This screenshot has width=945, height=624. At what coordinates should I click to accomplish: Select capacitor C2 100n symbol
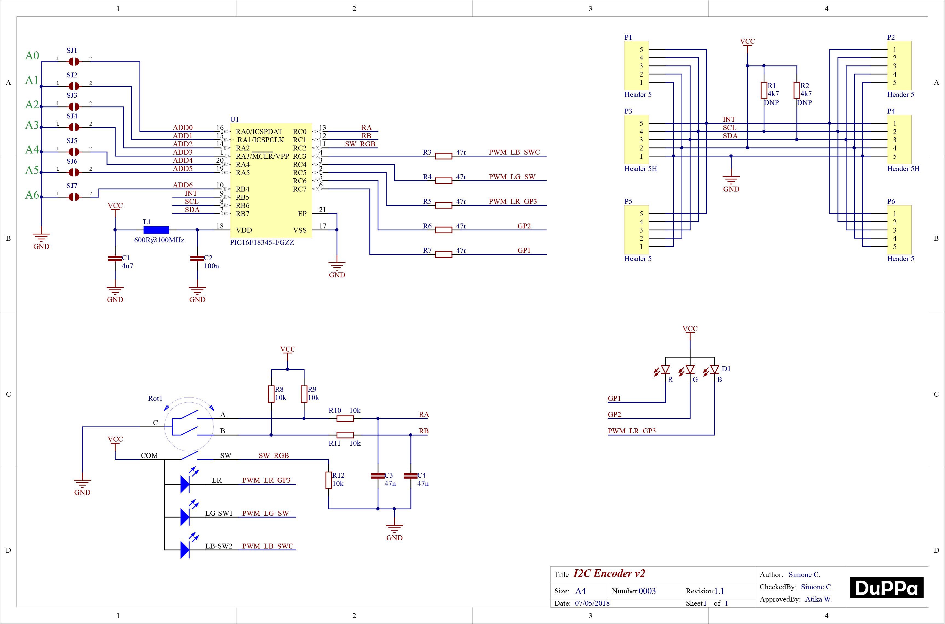(x=197, y=259)
